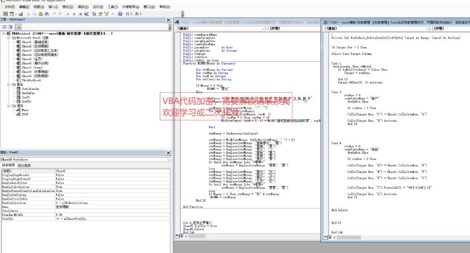Open the Sheet2 Worksheet object dropdown

(x=169, y=159)
